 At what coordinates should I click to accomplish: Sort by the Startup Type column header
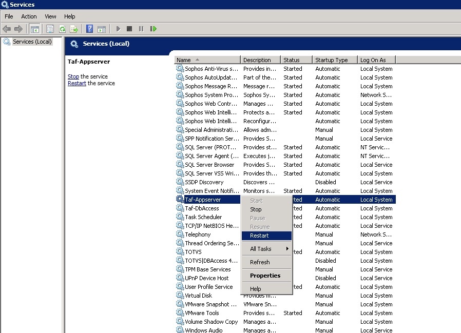335,60
